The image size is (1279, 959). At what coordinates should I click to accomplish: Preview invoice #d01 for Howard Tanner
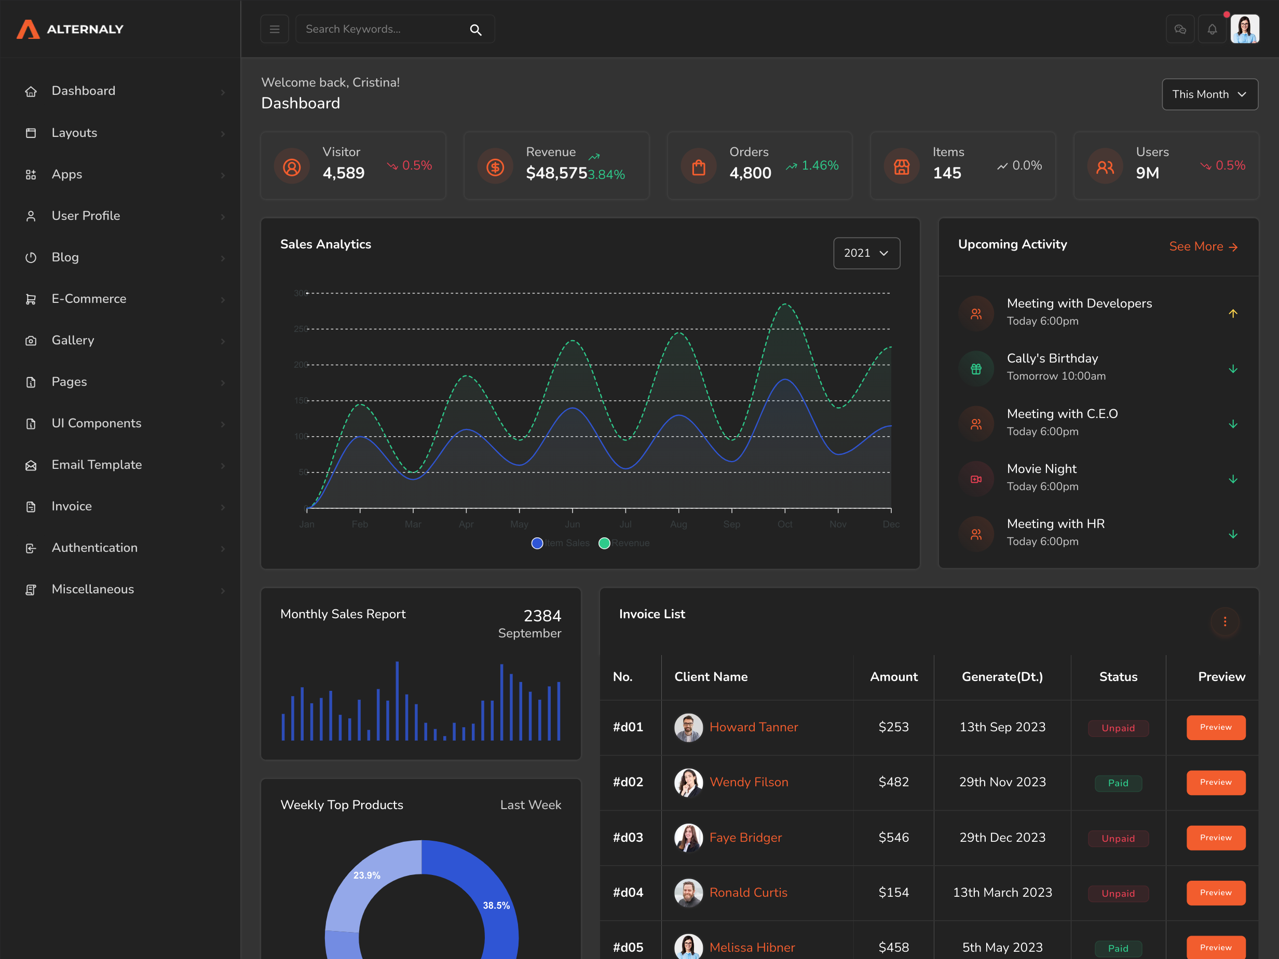click(1215, 727)
